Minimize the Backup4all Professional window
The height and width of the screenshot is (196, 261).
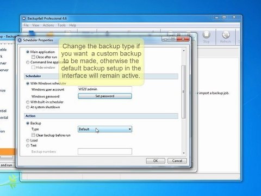point(216,17)
